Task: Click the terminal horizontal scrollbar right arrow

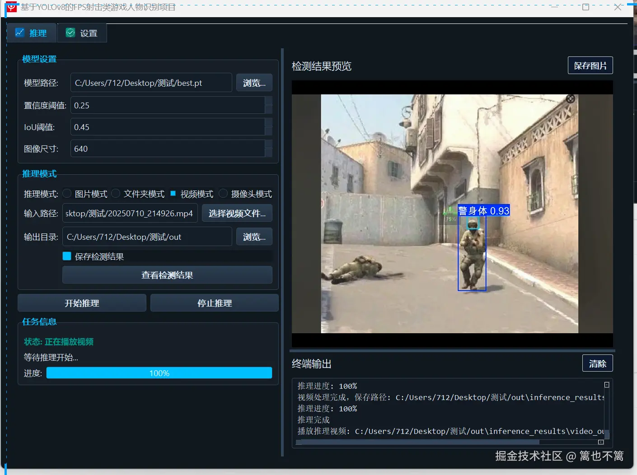Action: [x=601, y=442]
